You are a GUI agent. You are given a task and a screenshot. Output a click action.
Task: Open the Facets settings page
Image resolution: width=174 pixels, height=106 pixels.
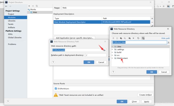[x=10, y=24]
